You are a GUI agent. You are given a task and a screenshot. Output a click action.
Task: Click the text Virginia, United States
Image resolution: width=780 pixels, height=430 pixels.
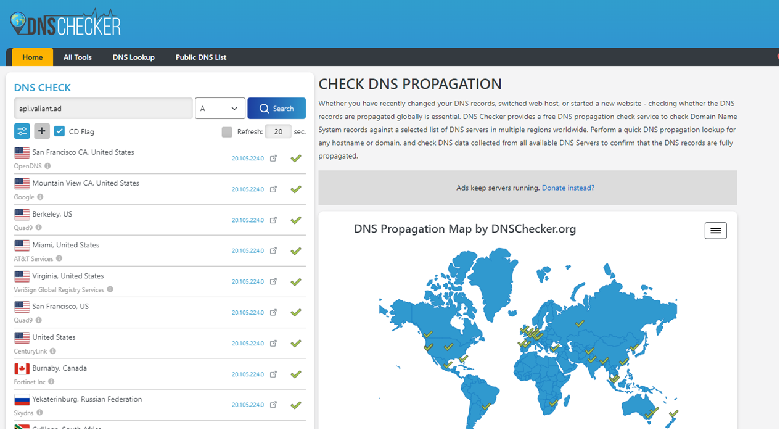[x=68, y=276]
